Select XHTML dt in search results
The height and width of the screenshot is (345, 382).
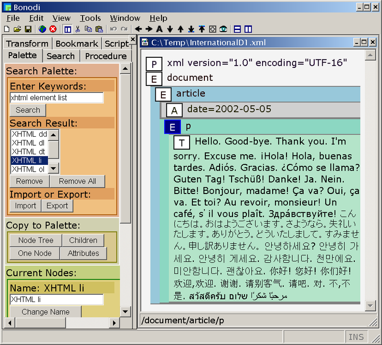point(29,151)
